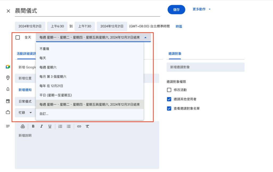
Task: Insert a numbered list
Action: point(60,126)
